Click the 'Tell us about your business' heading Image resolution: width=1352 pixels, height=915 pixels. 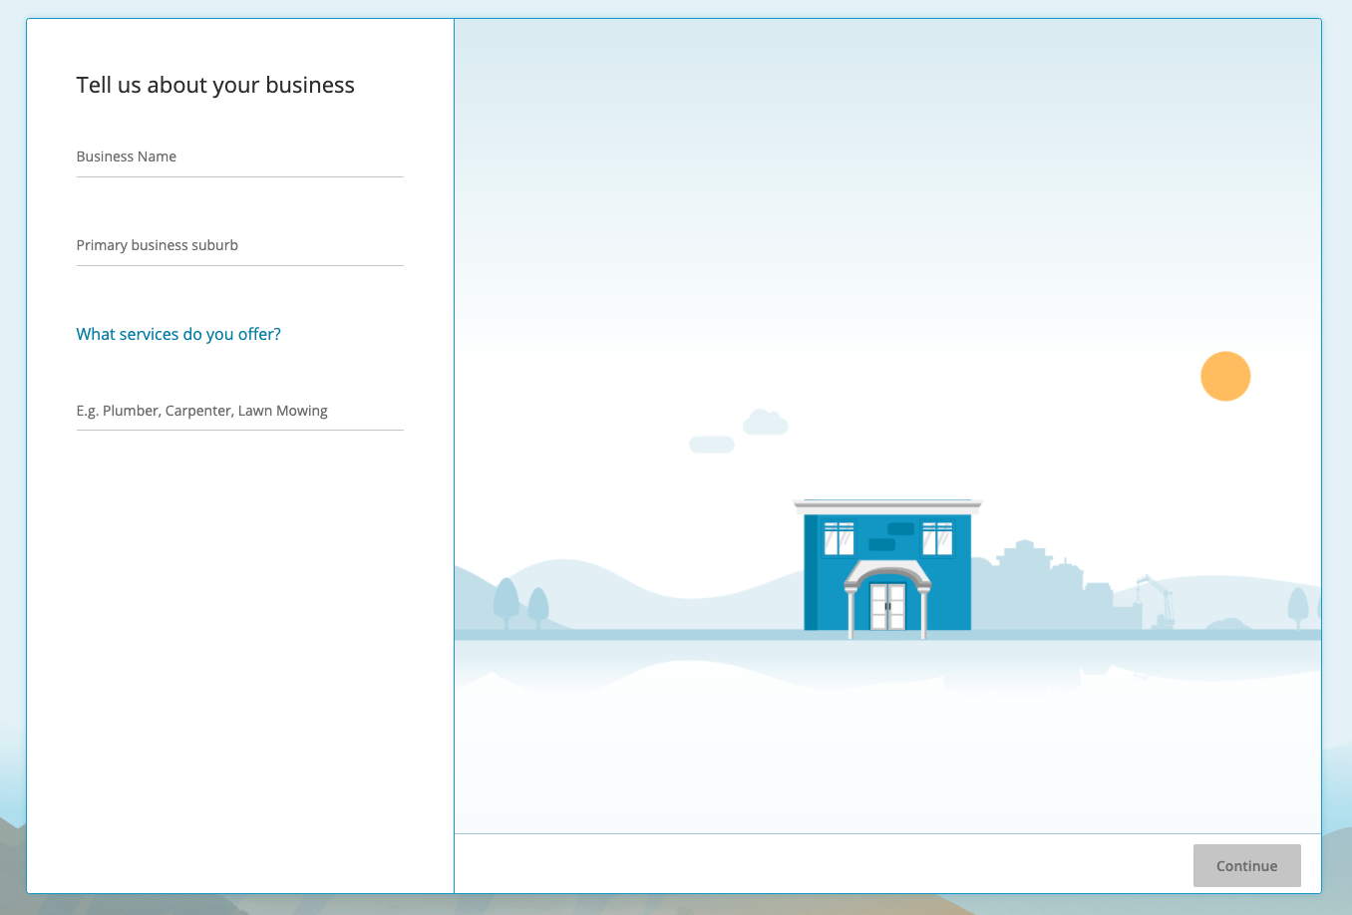pos(215,86)
